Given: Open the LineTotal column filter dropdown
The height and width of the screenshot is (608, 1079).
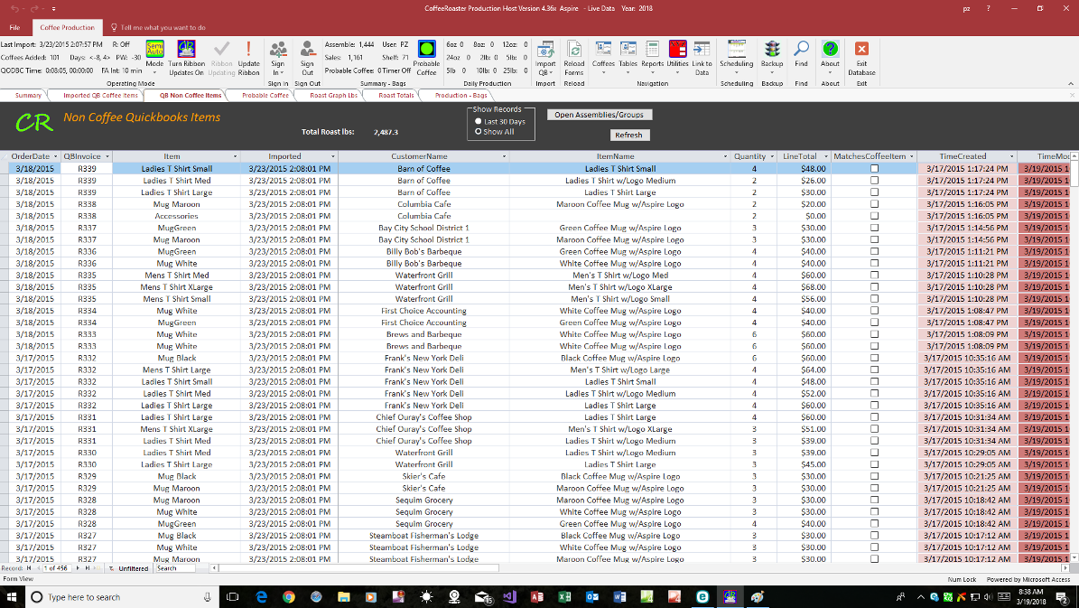Looking at the screenshot, I should pyautogui.click(x=826, y=157).
